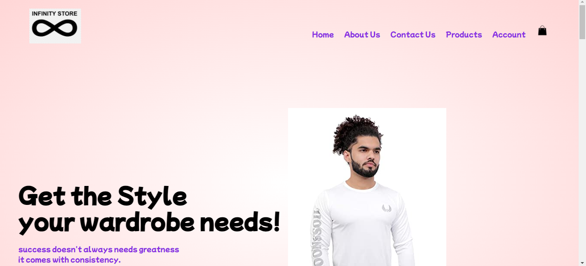Click the scrollbar down arrow
Image resolution: width=586 pixels, height=266 pixels.
(582, 263)
